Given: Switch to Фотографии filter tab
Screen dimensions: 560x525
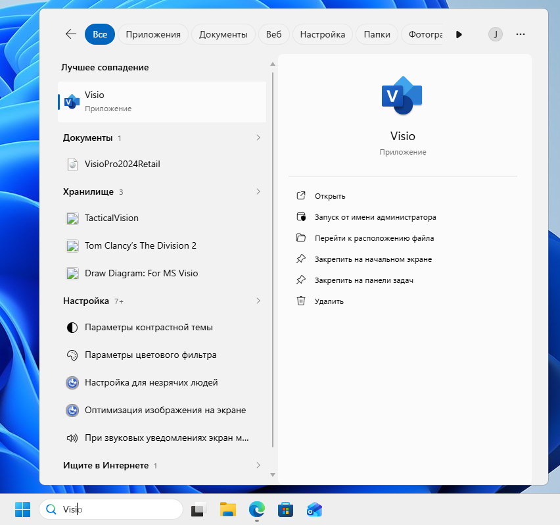Looking at the screenshot, I should [422, 34].
